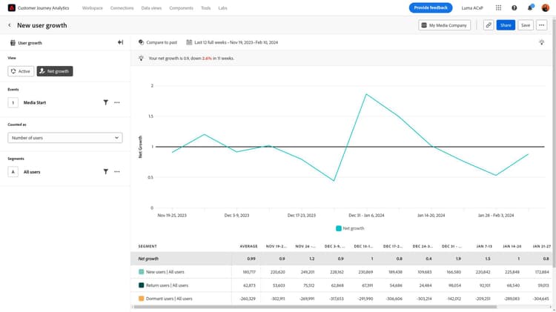Copy the project link icon
Screen dimensions: 556x312
[489, 25]
